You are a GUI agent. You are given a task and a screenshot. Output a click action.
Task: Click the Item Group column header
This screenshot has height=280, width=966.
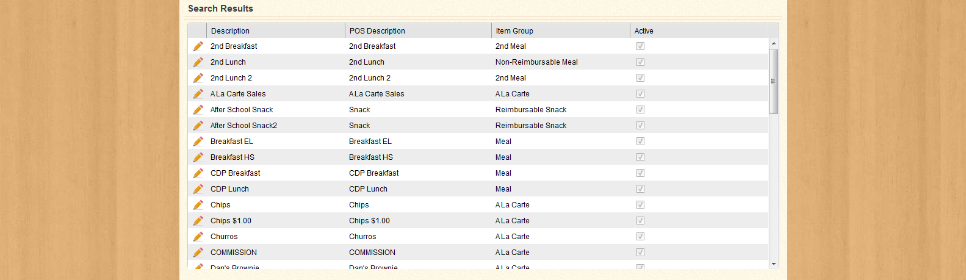514,31
